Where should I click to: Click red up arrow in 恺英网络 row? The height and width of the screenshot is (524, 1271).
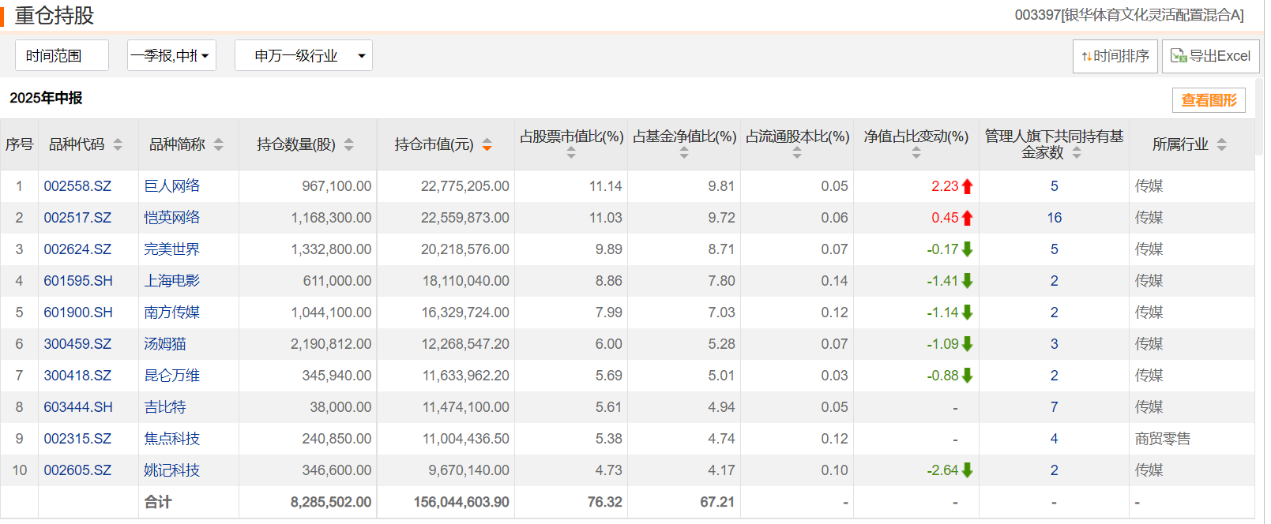(x=968, y=218)
